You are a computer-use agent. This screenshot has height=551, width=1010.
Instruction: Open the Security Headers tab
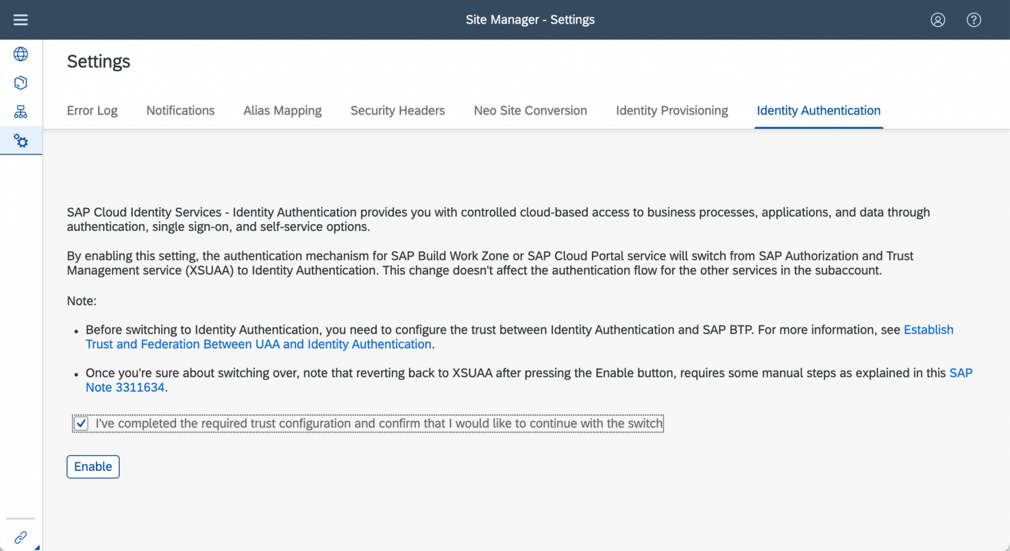click(x=397, y=110)
